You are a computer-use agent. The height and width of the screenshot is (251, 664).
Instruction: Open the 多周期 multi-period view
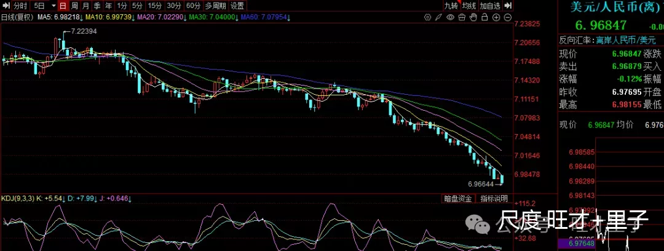[216, 6]
